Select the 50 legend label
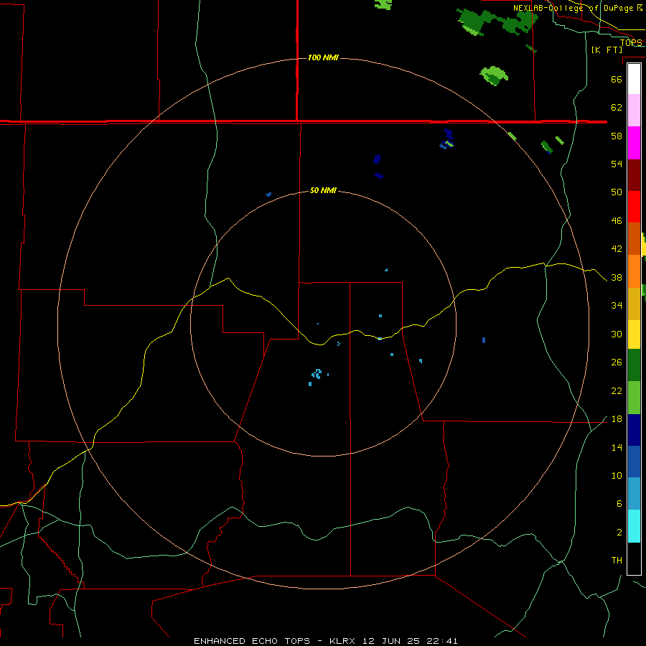 pyautogui.click(x=617, y=192)
